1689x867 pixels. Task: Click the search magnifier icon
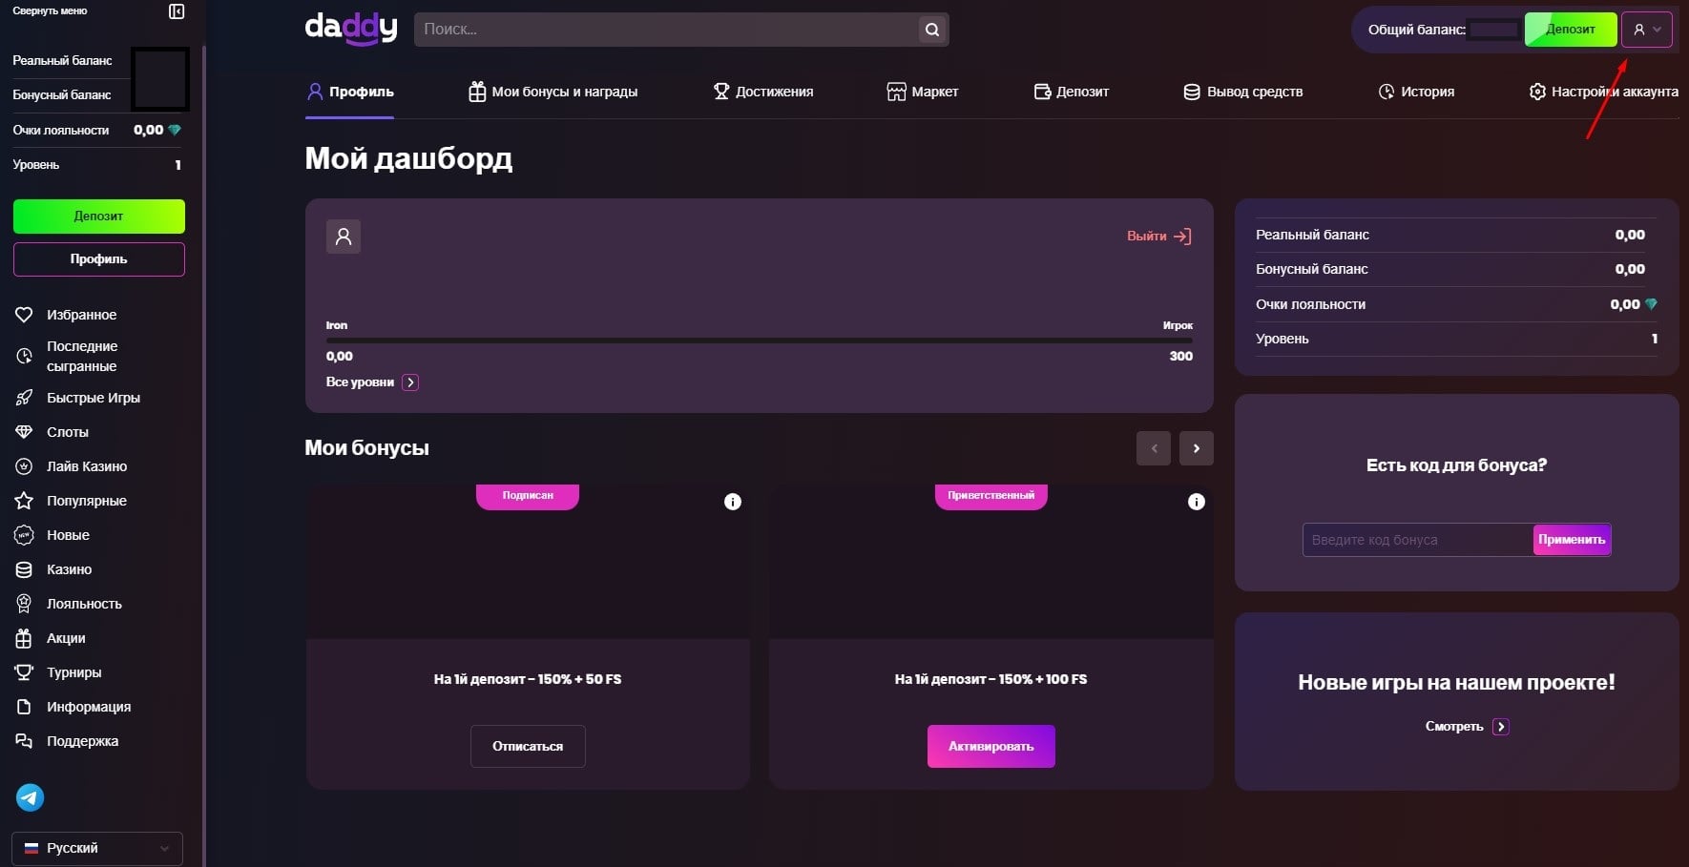[x=932, y=30]
